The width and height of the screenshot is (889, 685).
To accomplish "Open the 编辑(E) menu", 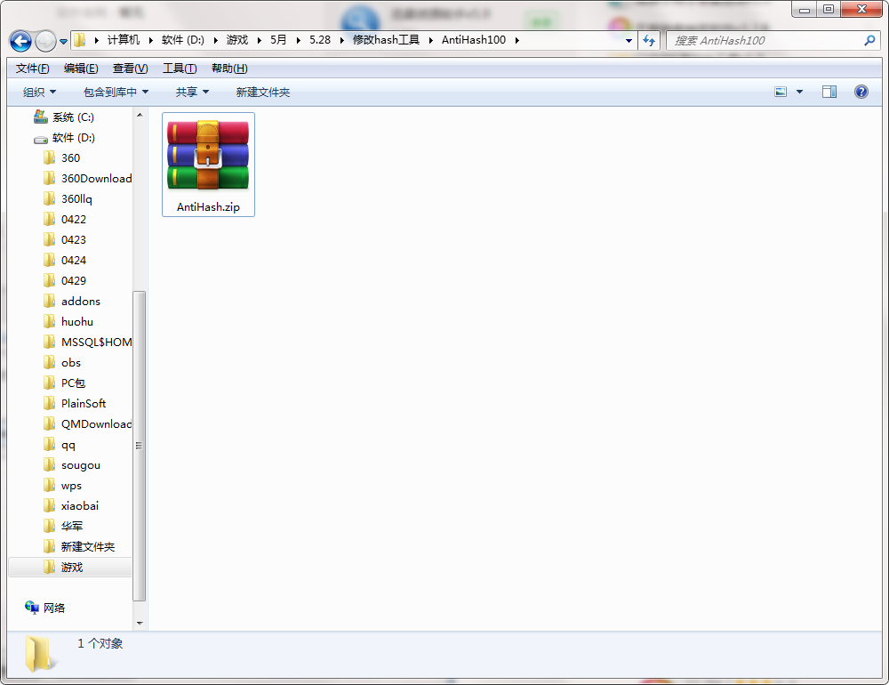I will [x=81, y=68].
